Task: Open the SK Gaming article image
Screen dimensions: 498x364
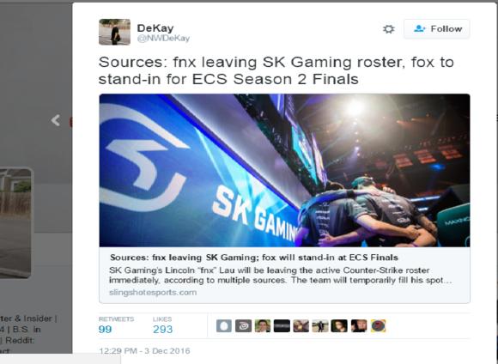Action: point(284,170)
